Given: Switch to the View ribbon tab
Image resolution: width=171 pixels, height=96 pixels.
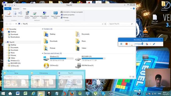Looking at the screenshot, I should [24, 9].
